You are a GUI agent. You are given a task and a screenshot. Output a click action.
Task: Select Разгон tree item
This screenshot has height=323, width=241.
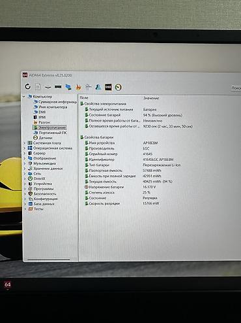pos(42,122)
